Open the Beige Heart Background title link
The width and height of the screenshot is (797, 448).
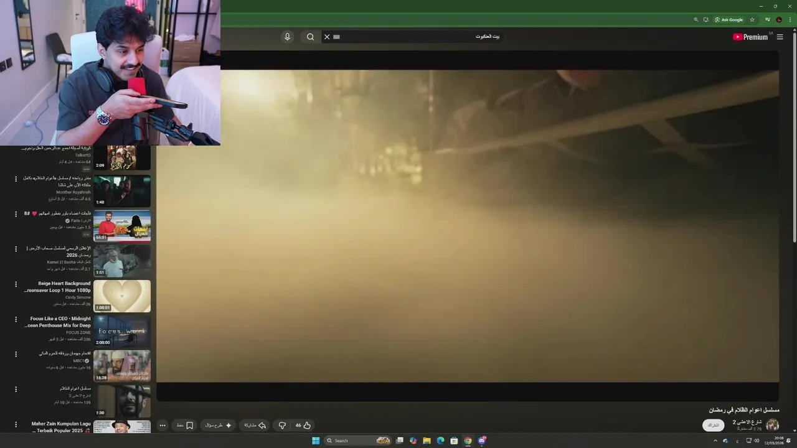(57, 287)
